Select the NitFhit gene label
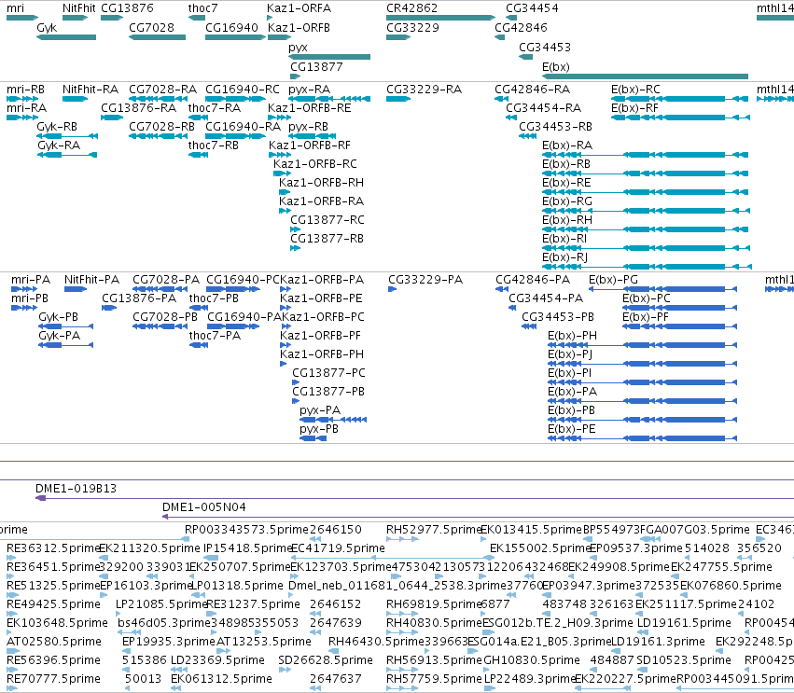Viewport: 794px width, 693px height. coord(79,8)
